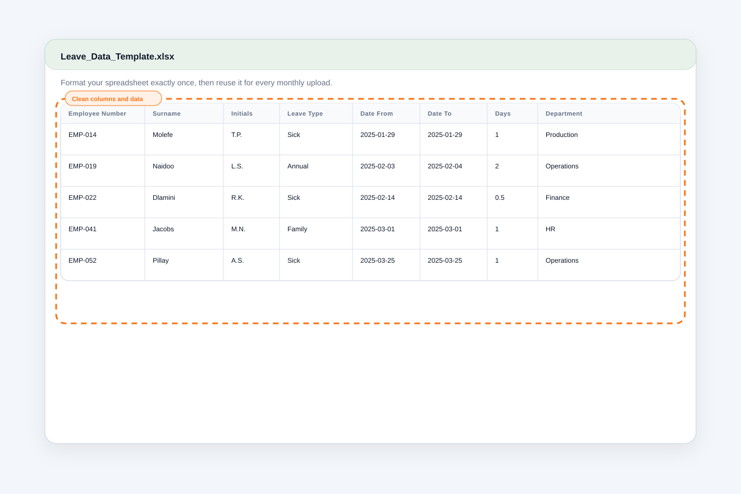Screen dimensions: 741x494
Task: Click the 2025-03-25 date to cell
Action: [454, 265]
